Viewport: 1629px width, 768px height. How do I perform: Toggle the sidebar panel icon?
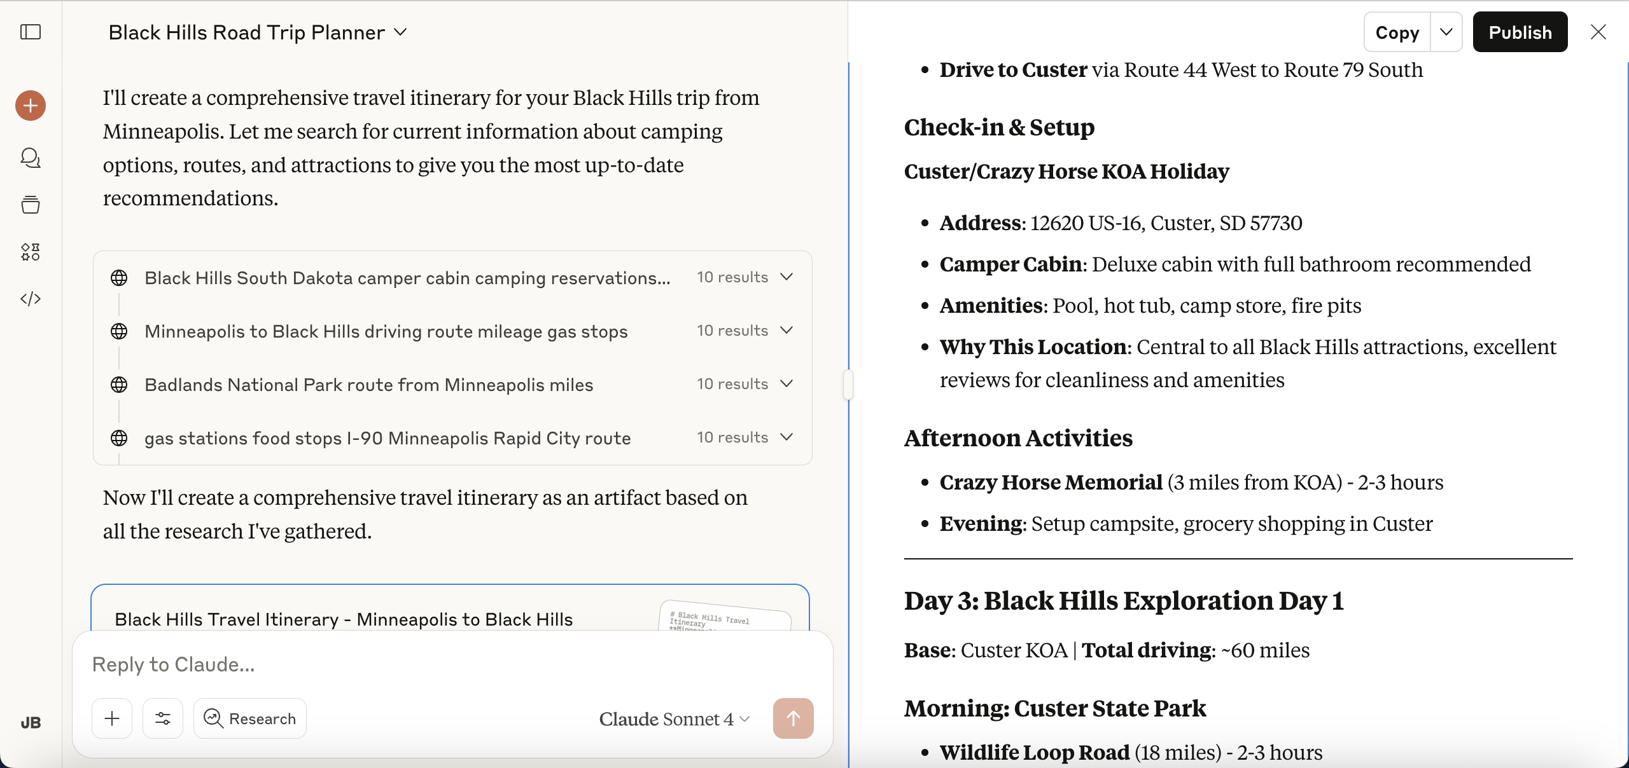(31, 32)
